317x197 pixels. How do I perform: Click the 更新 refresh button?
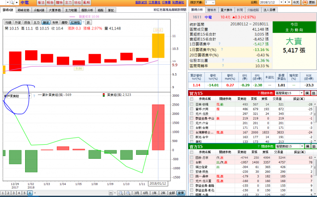point(309,3)
